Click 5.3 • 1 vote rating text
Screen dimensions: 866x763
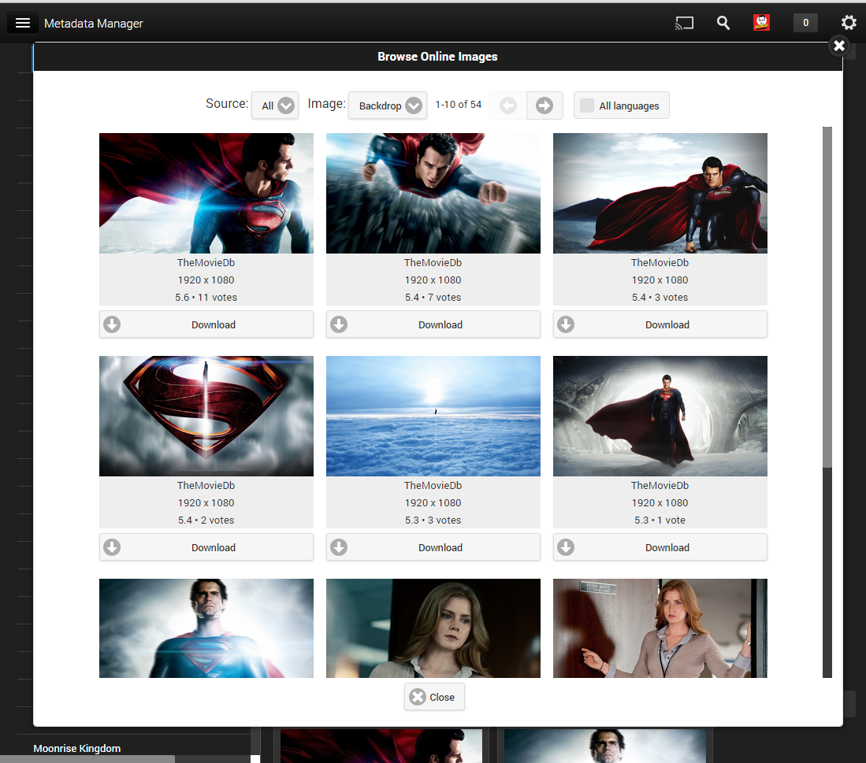tap(660, 520)
